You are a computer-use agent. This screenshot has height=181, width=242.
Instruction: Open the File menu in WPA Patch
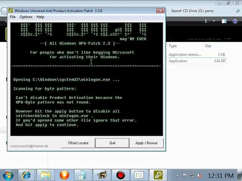click(13, 17)
